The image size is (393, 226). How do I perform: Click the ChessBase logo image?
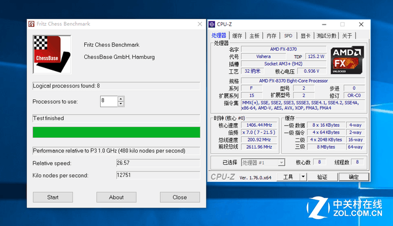tap(52, 55)
